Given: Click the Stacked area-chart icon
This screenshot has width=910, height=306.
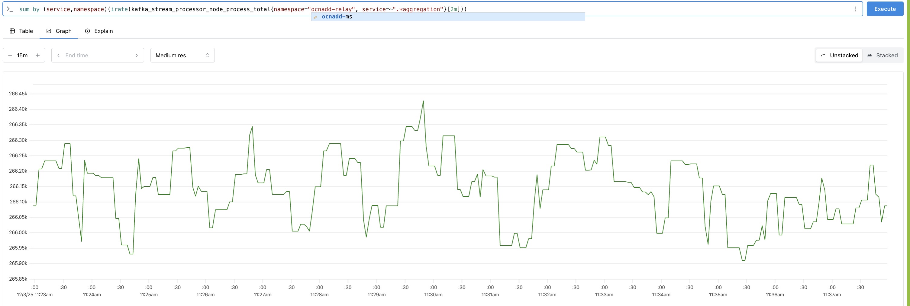Looking at the screenshot, I should (870, 56).
